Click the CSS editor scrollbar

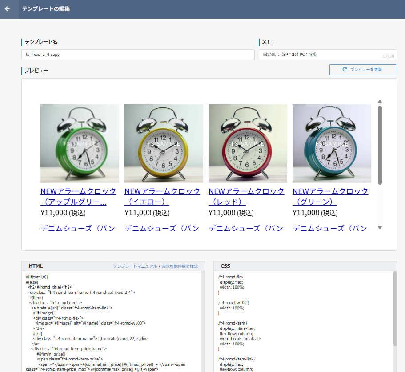click(394, 311)
